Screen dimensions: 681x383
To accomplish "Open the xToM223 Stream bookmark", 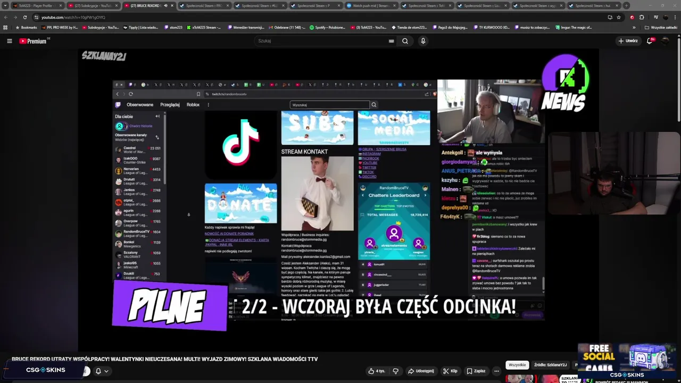I will 204,27.
